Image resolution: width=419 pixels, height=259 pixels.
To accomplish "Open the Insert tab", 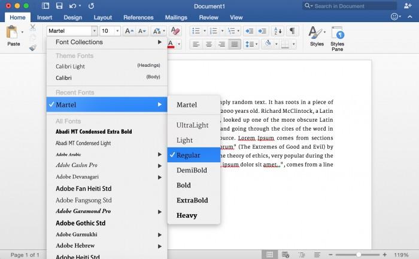I will coord(45,17).
